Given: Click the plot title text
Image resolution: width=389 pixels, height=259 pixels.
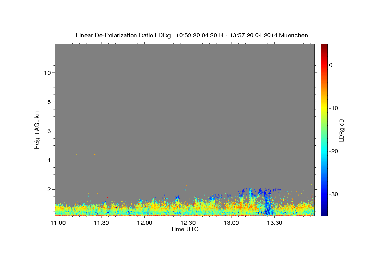Looking at the screenshot, I should pyautogui.click(x=192, y=35).
